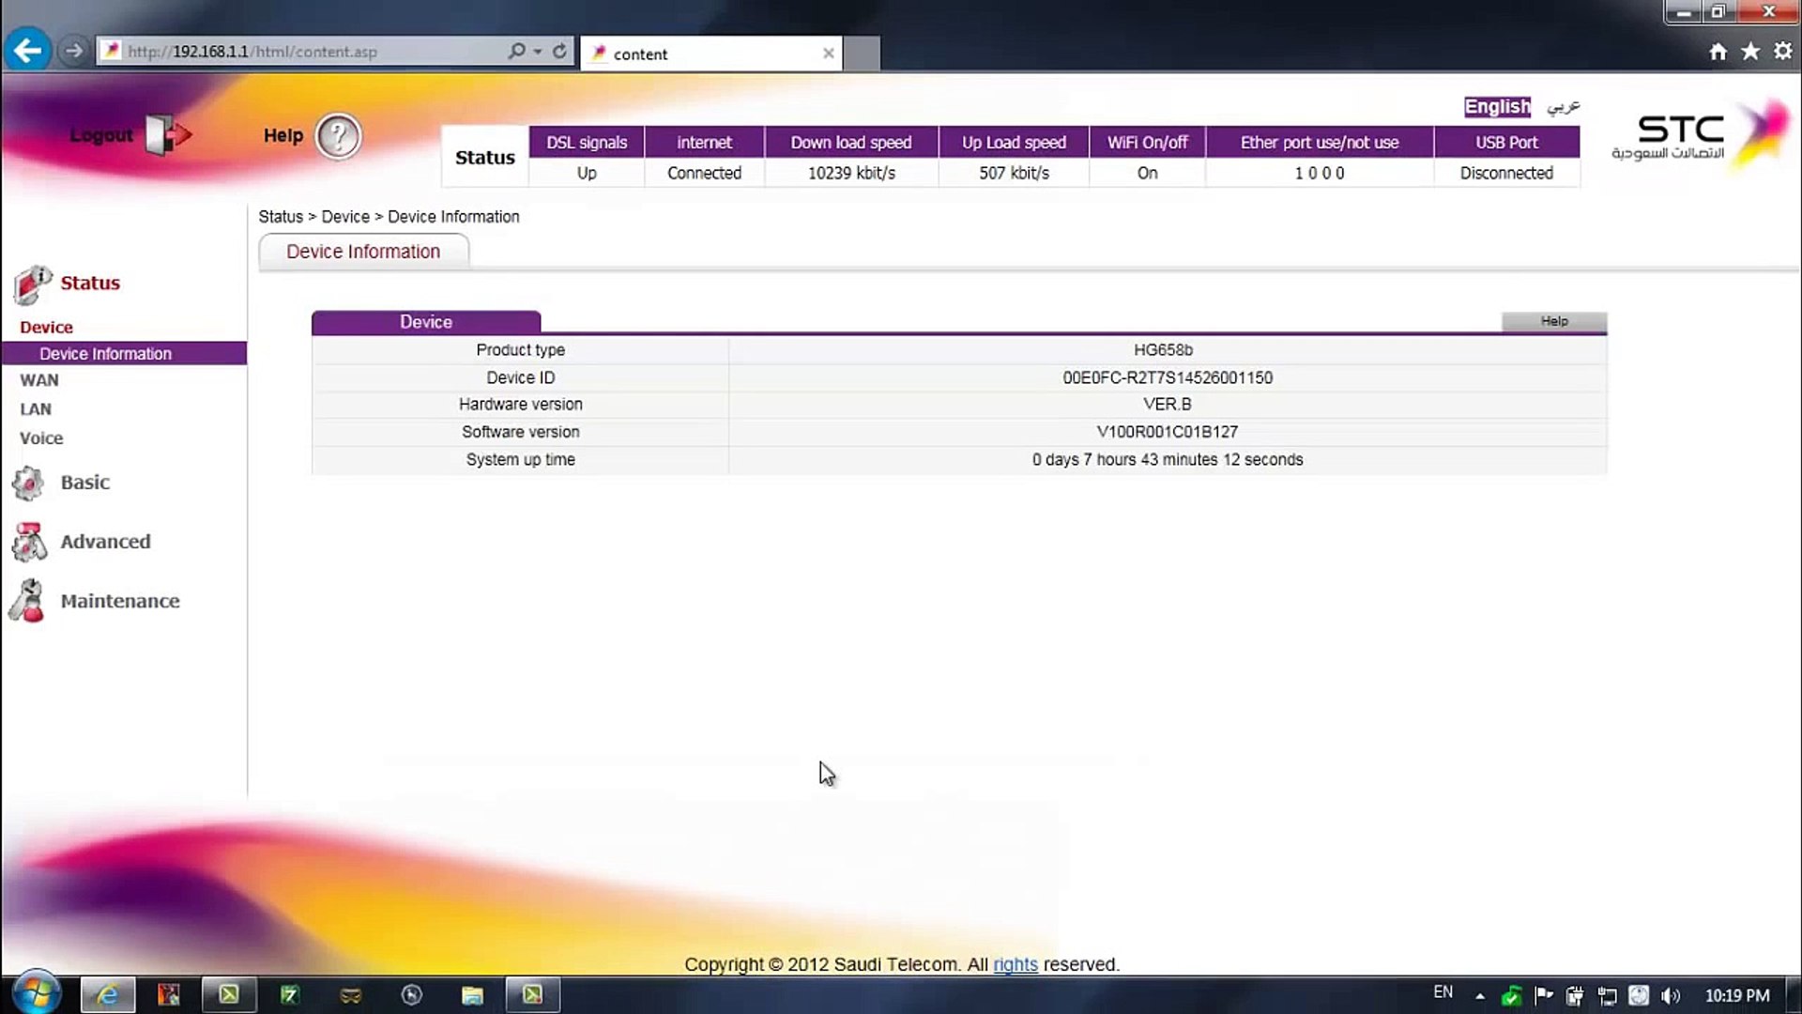Click the browser address URL field
The image size is (1802, 1014).
[310, 52]
